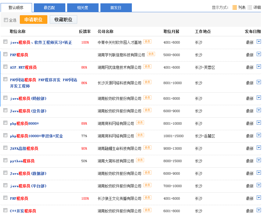Open the C++开发程序员 job posting
Viewport: 264px width, 214px height.
(23, 211)
